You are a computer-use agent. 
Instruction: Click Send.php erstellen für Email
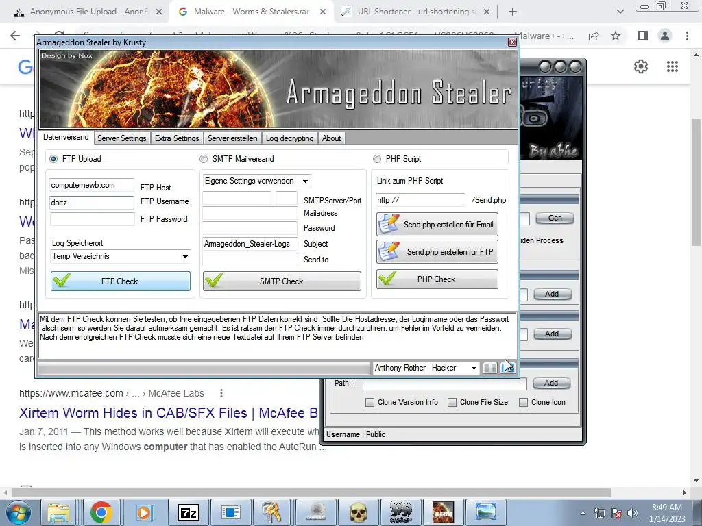click(437, 225)
